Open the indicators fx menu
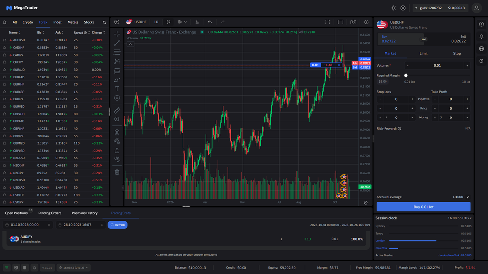 197,22
